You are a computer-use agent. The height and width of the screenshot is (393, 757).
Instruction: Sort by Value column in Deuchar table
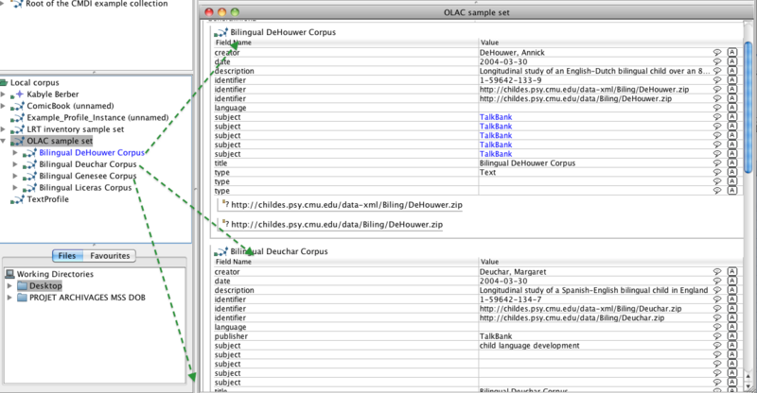tap(609, 262)
